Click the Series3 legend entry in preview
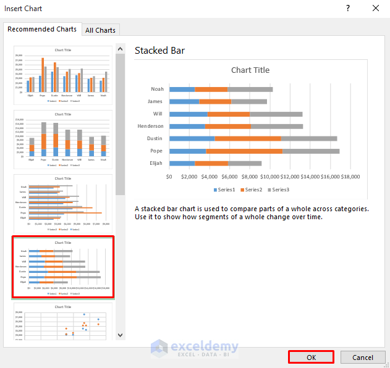This screenshot has height=368, width=390. coord(278,190)
